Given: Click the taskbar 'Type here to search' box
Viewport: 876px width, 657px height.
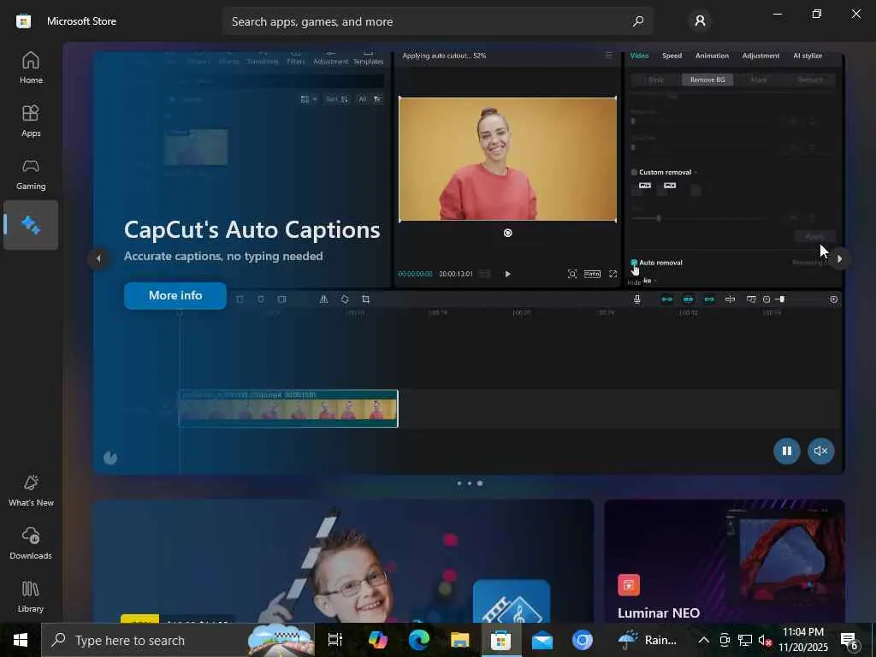Looking at the screenshot, I should click(x=178, y=640).
